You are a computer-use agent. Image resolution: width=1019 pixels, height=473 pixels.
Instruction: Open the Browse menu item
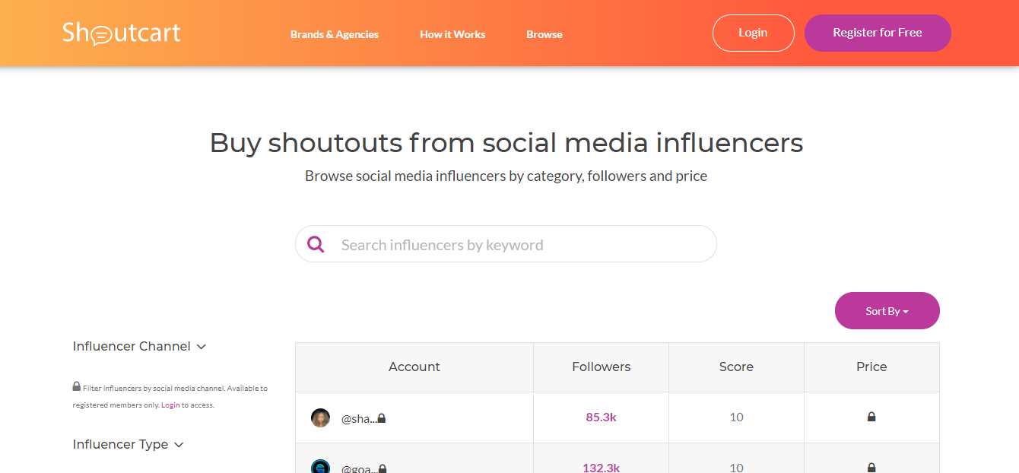544,34
